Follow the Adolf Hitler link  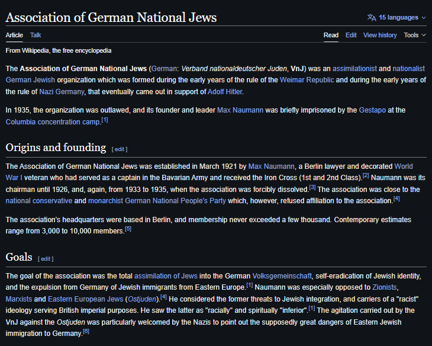click(x=225, y=92)
